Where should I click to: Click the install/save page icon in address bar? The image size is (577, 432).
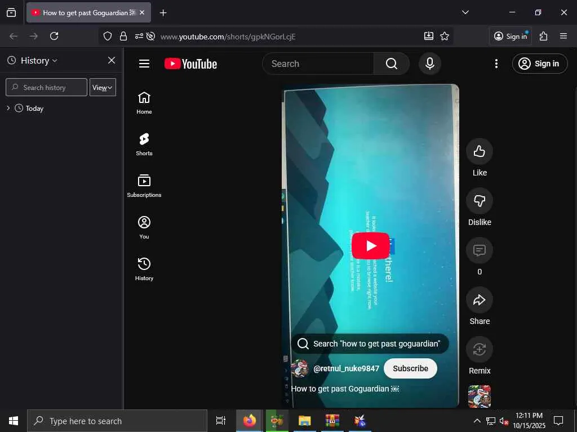tap(429, 36)
